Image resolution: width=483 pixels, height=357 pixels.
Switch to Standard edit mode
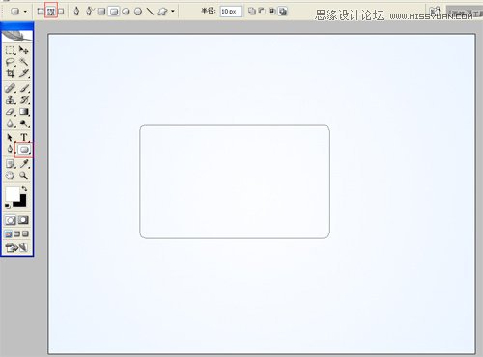[10, 220]
